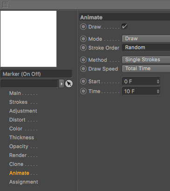The image size is (170, 191).
Task: Click the animation dot beside Mode
Action: 83,39
